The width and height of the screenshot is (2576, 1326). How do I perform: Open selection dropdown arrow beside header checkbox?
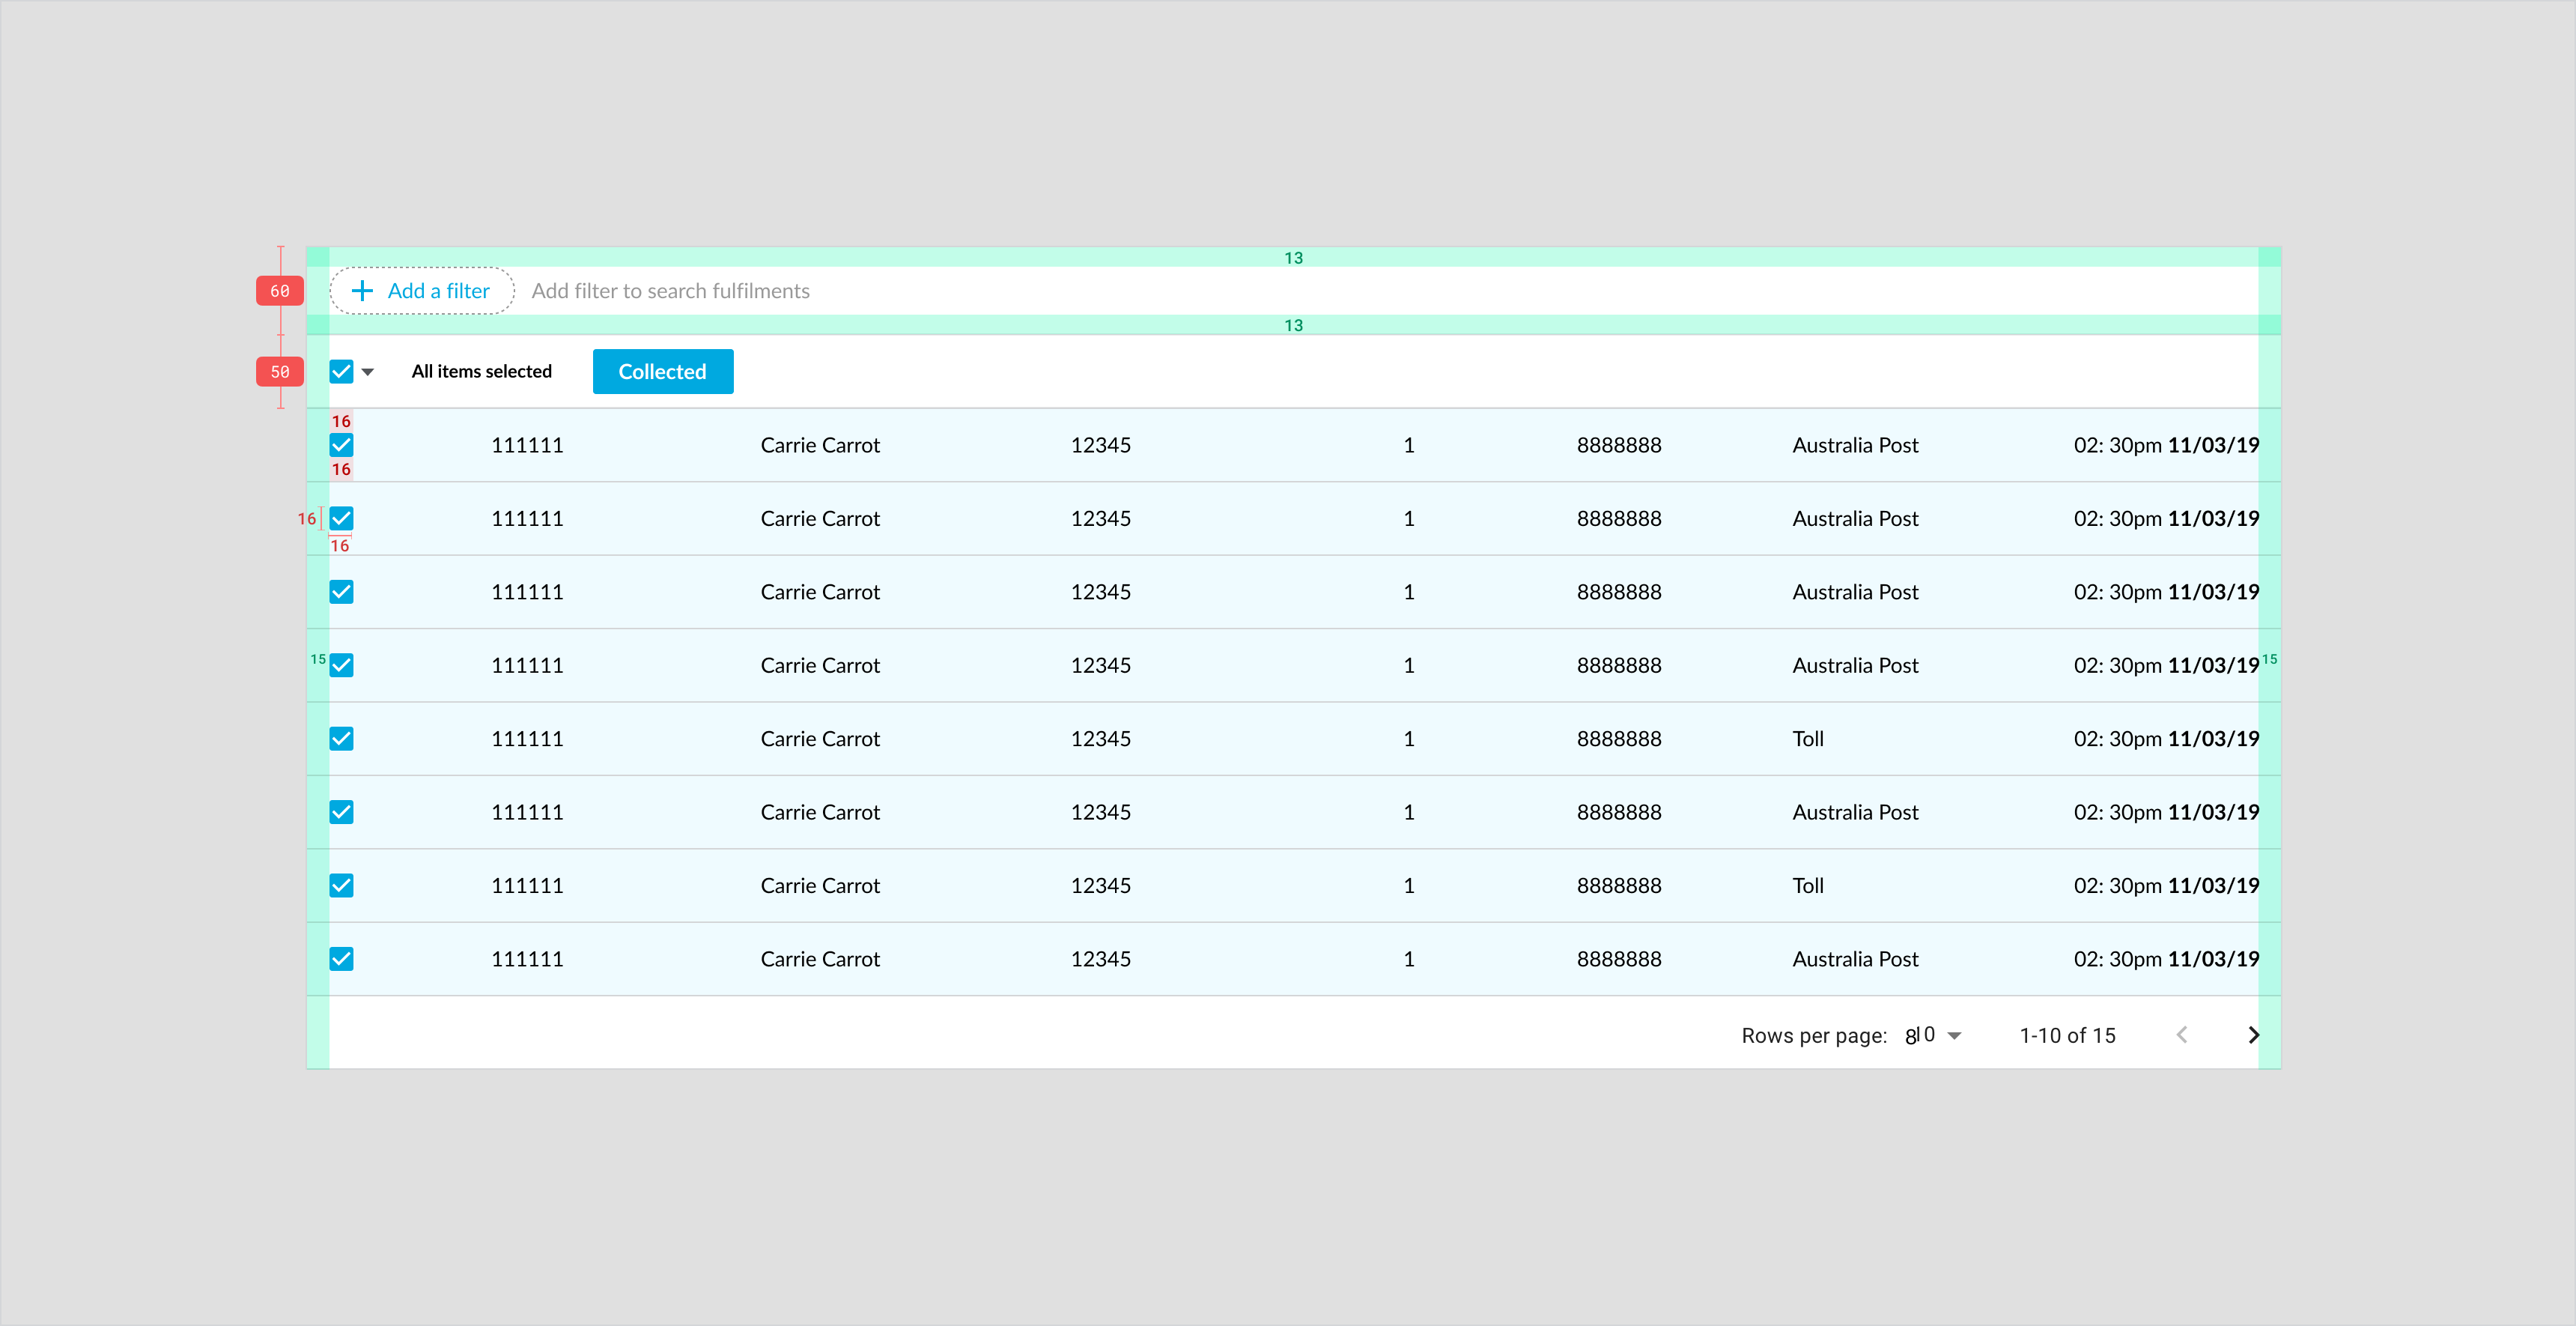[x=368, y=372]
